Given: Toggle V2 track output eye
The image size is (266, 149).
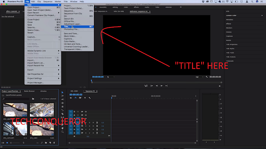Looking at the screenshot, I should [x=86, y=115].
